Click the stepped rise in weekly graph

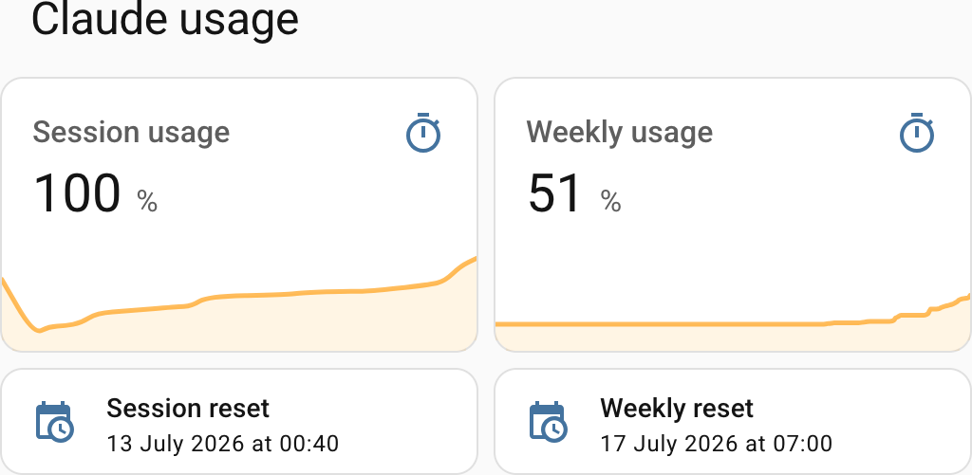coord(930,308)
